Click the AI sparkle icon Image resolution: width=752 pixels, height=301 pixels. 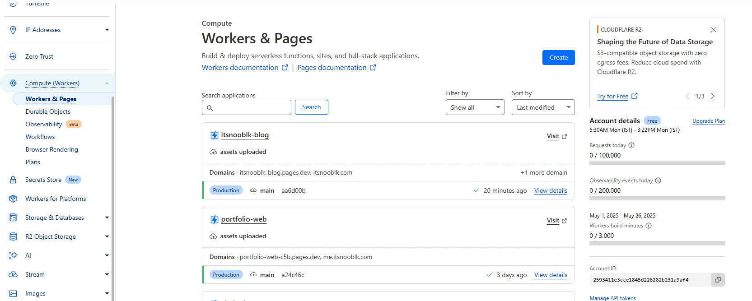pyautogui.click(x=13, y=255)
